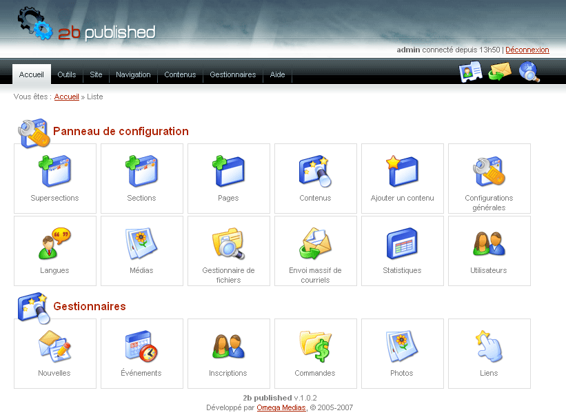Click the 'Liste' breadcrumb text
The height and width of the screenshot is (415, 566).
pyautogui.click(x=95, y=97)
